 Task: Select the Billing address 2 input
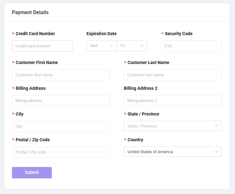point(173,100)
